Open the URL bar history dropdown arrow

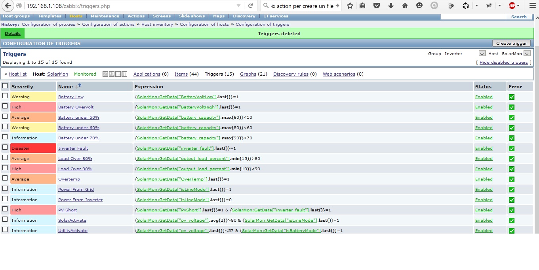coord(238,6)
